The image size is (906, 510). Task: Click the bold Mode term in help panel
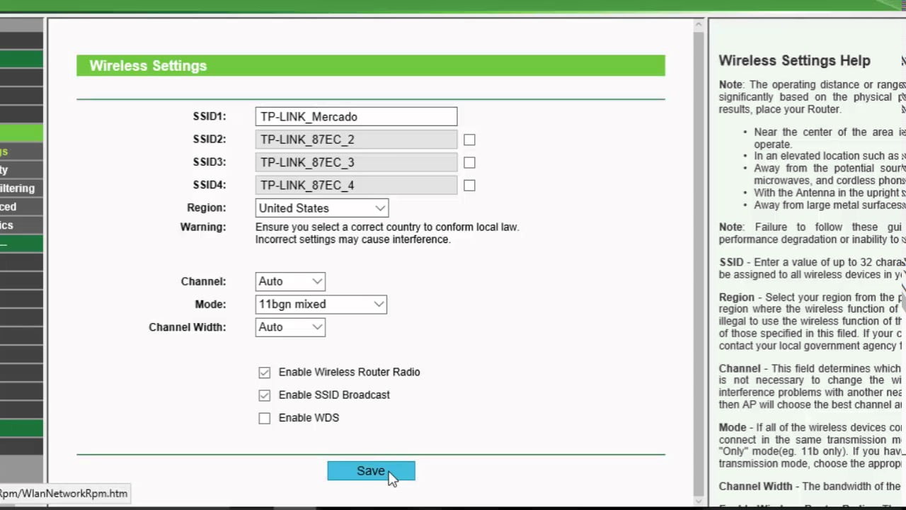point(733,428)
